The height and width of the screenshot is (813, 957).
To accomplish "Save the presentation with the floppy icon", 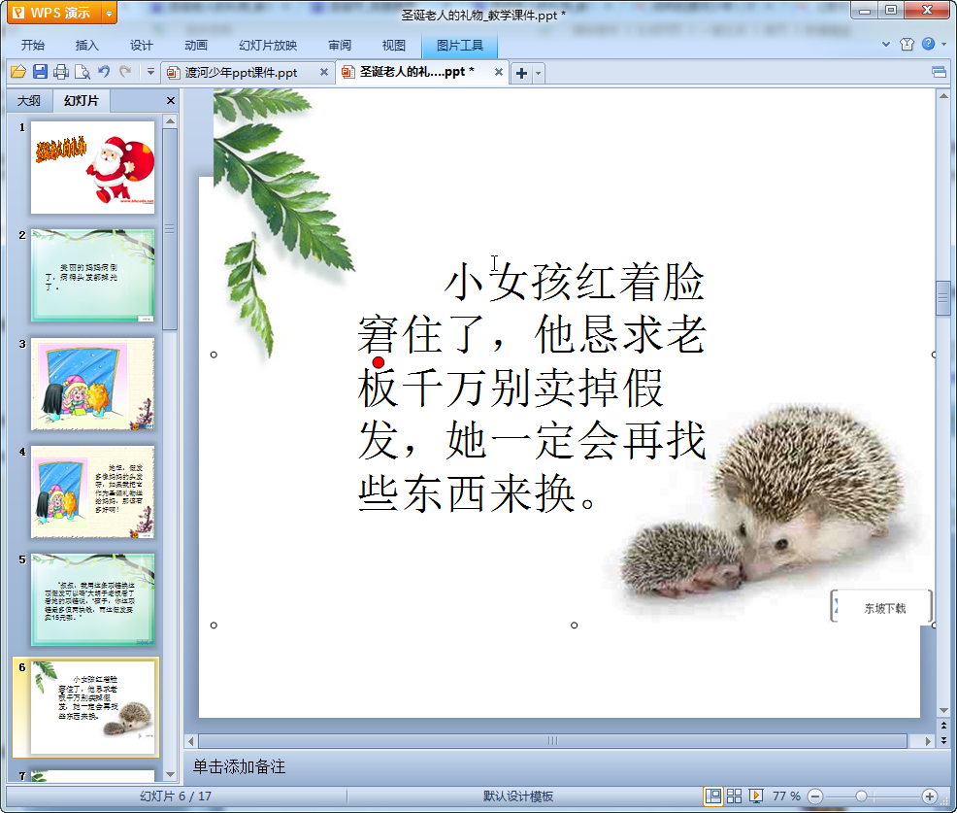I will [40, 72].
